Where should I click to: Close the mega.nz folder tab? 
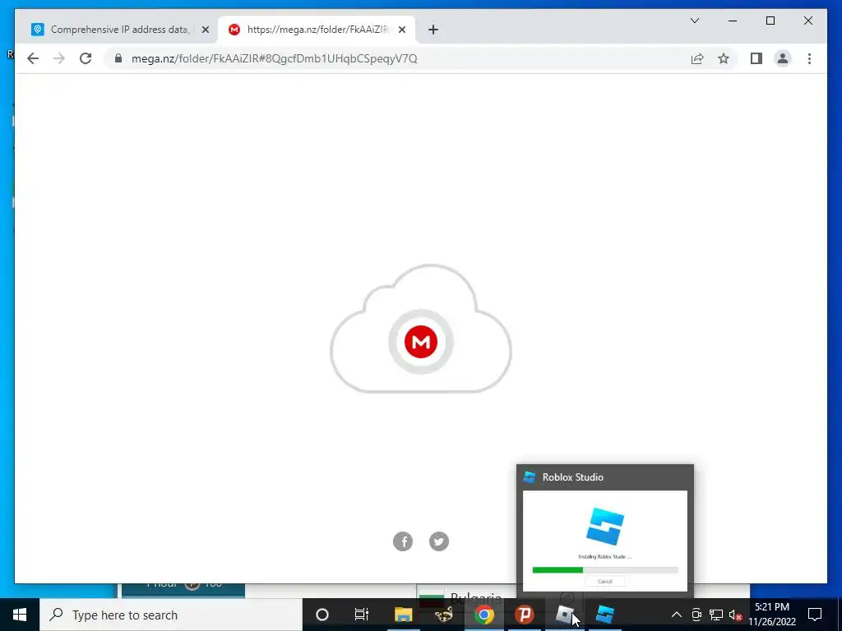point(401,30)
